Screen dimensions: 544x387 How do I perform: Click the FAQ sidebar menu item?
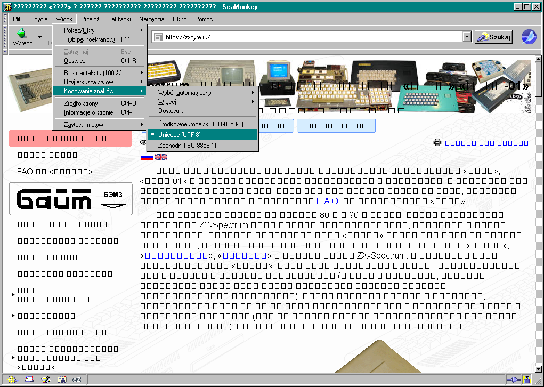55,172
